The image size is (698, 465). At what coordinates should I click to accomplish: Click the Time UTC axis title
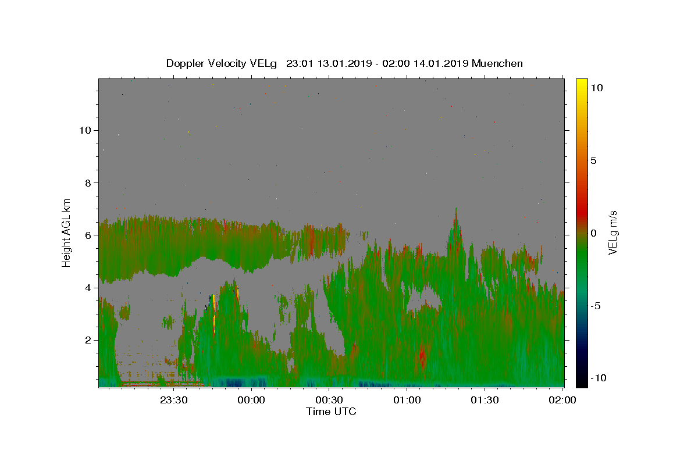coord(331,412)
